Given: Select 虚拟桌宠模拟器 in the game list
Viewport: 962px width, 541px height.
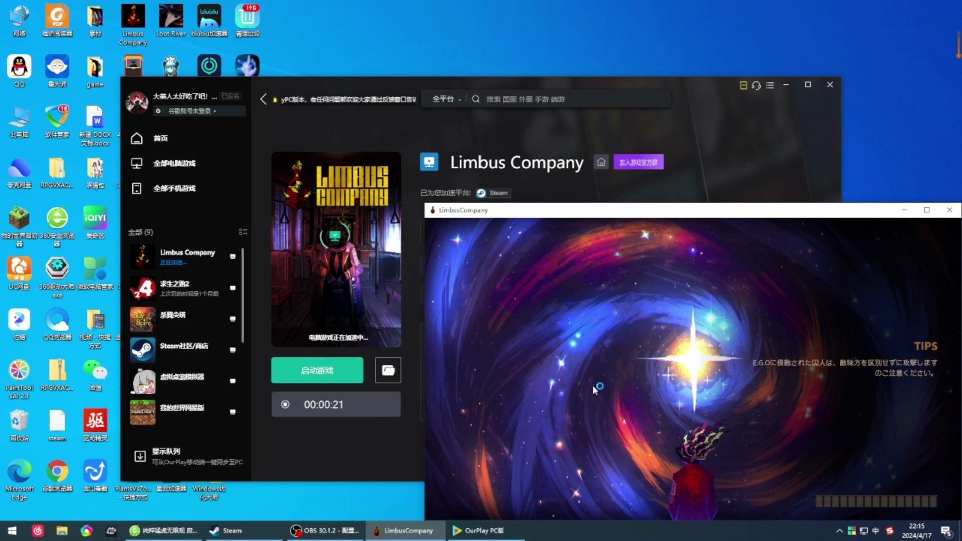Looking at the screenshot, I should 183,381.
